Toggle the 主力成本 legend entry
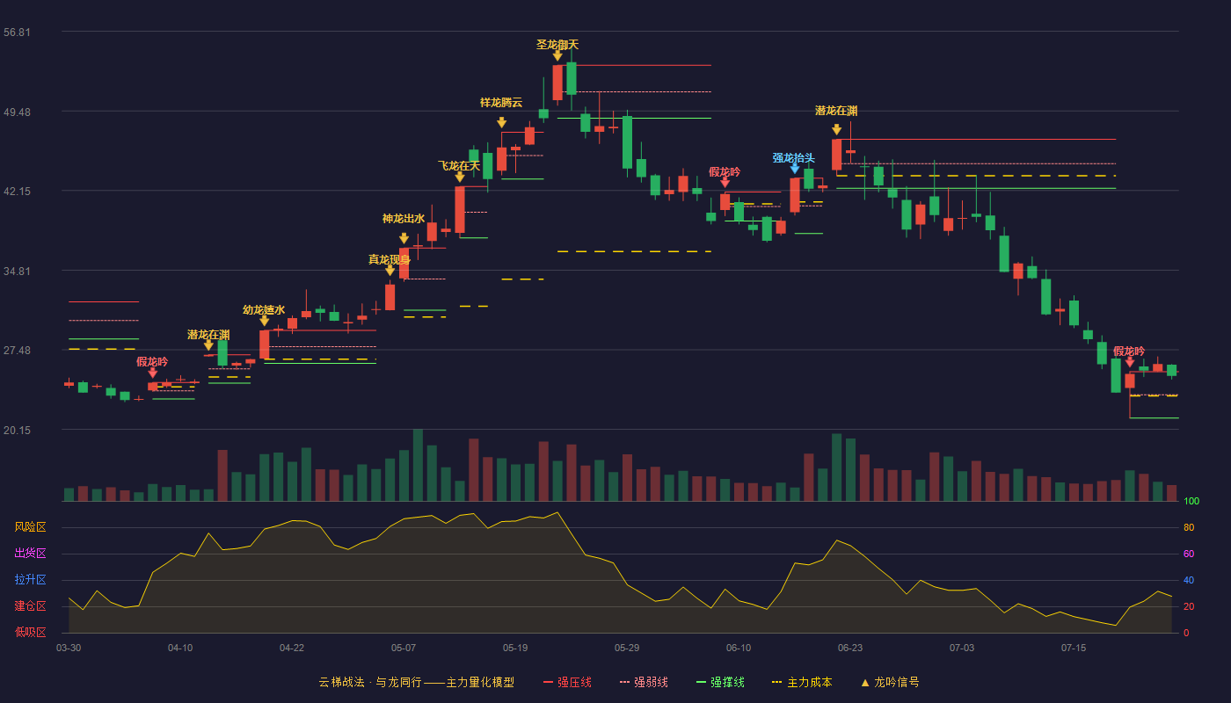 (801, 682)
